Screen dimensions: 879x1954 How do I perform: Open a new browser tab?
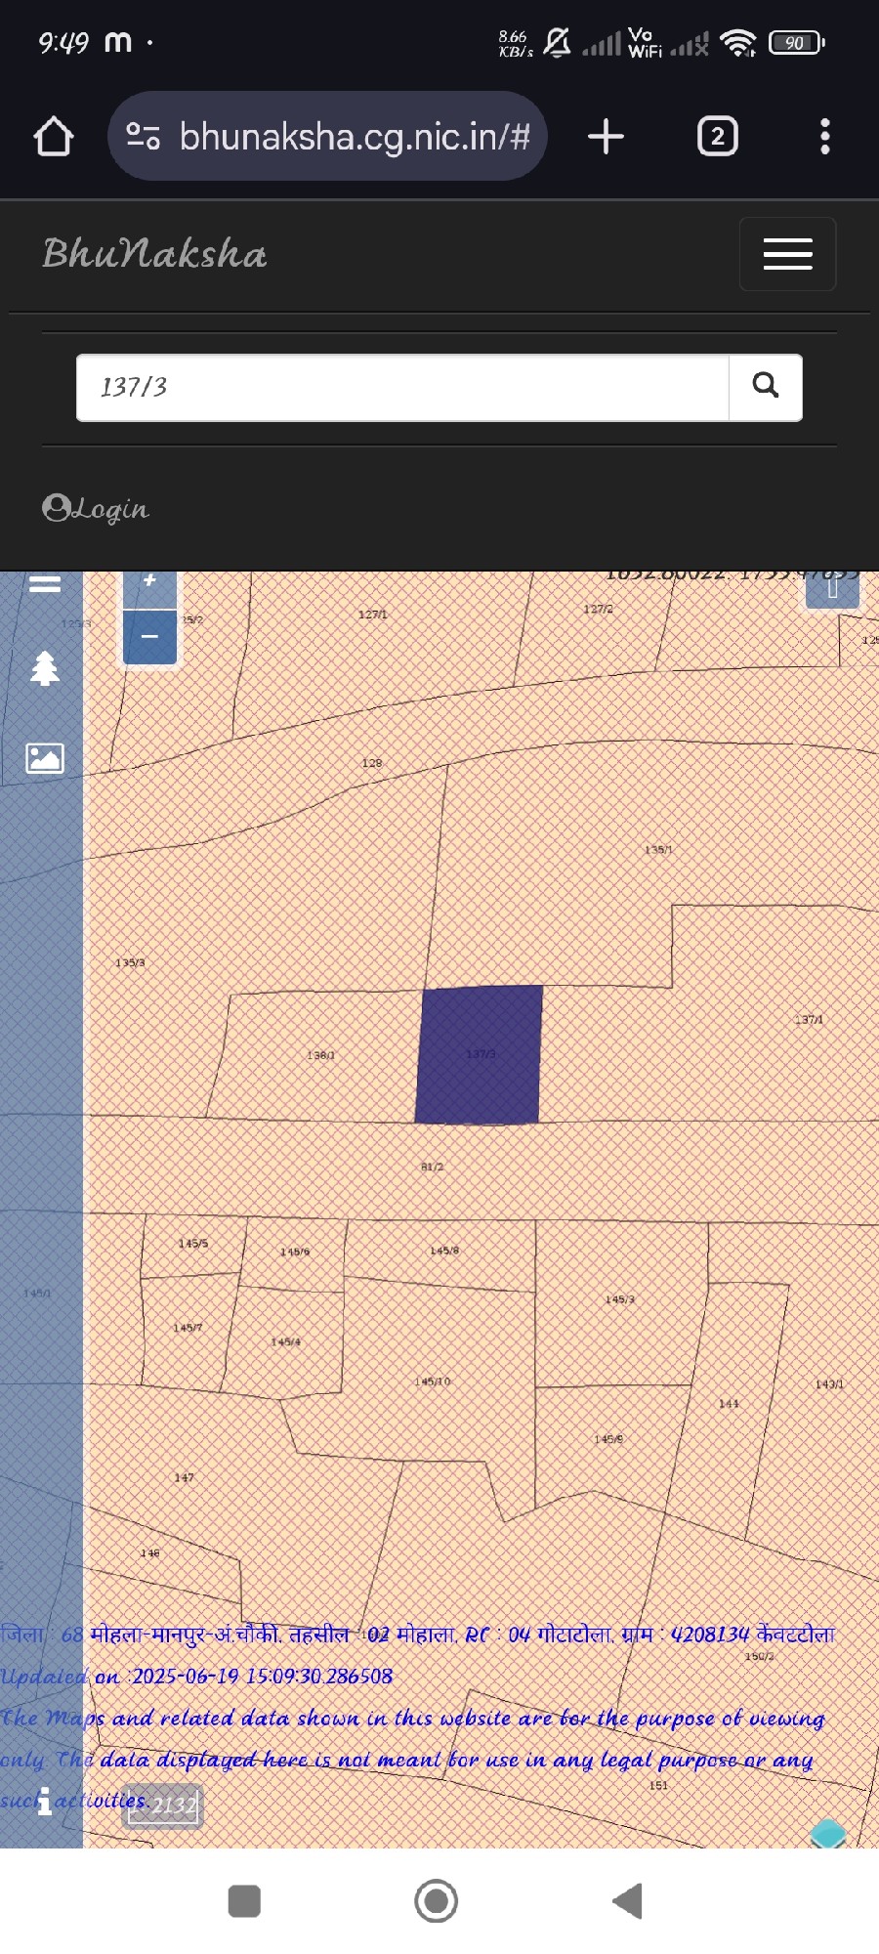click(606, 137)
